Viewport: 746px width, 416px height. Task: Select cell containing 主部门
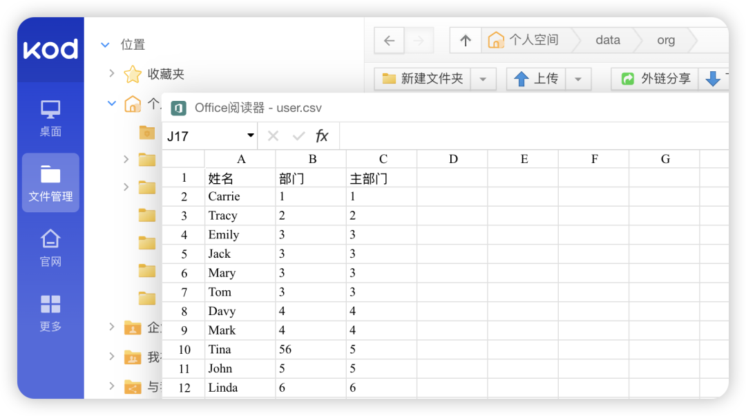coord(381,178)
